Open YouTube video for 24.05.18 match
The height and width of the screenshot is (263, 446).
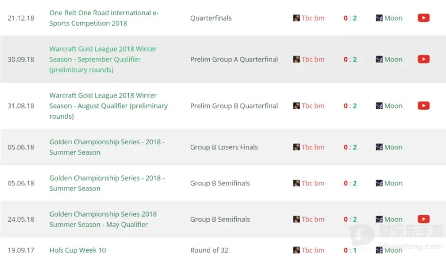pos(424,219)
